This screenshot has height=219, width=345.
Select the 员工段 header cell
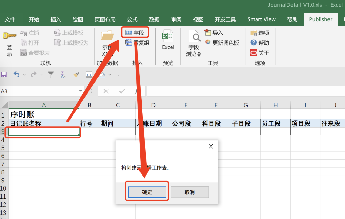pyautogui.click(x=275, y=123)
